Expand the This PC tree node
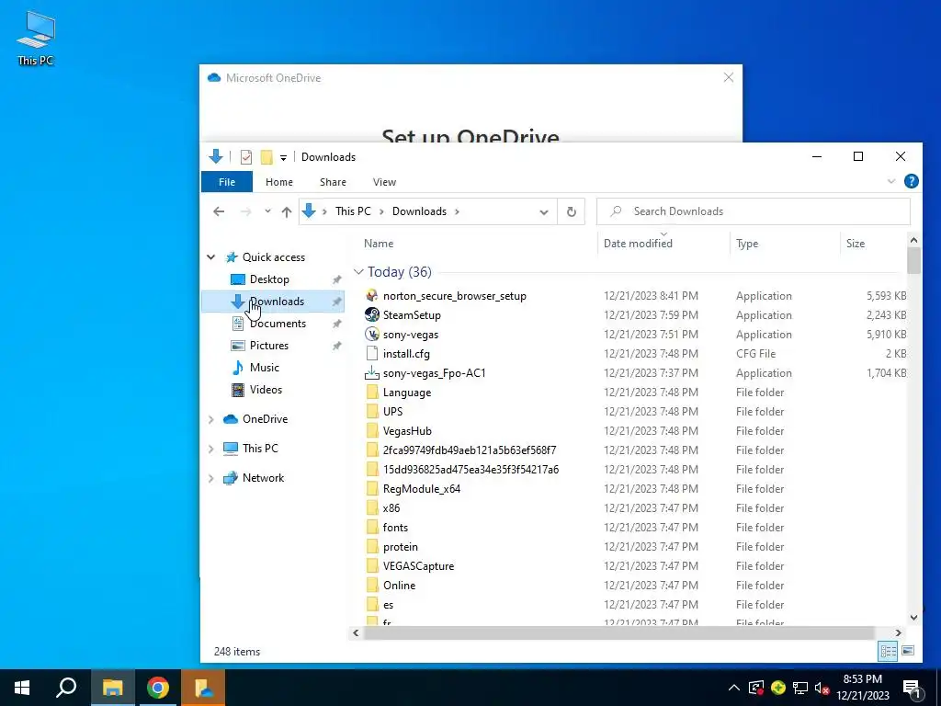 coord(211,449)
